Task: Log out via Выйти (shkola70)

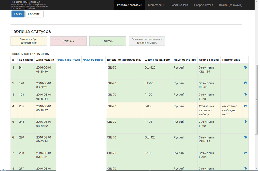Action: pyautogui.click(x=230, y=5)
